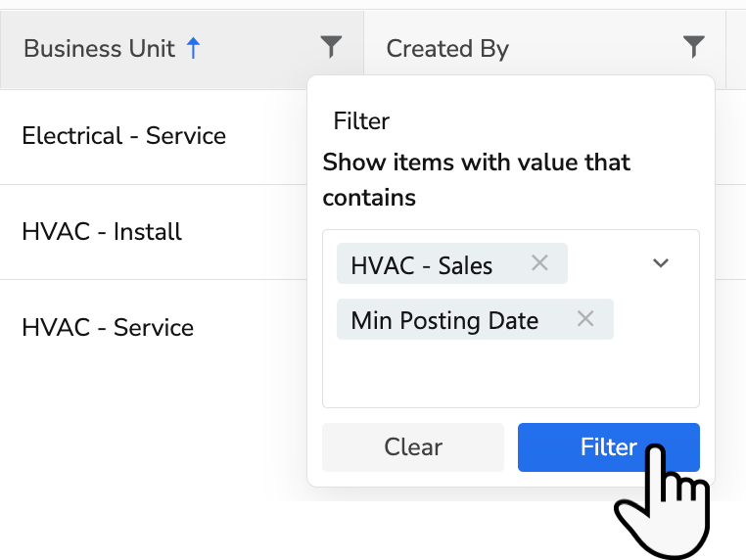The width and height of the screenshot is (746, 560).
Task: Click the Min Posting Date chip label
Action: tap(444, 320)
